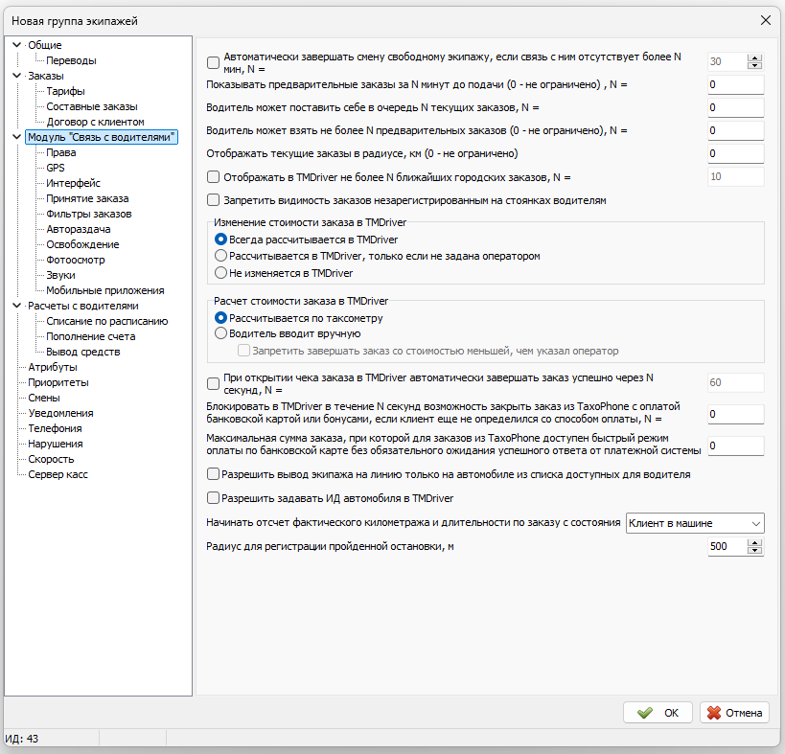Enable auto-ending shift for free crew
This screenshot has width=785, height=754.
pos(214,62)
